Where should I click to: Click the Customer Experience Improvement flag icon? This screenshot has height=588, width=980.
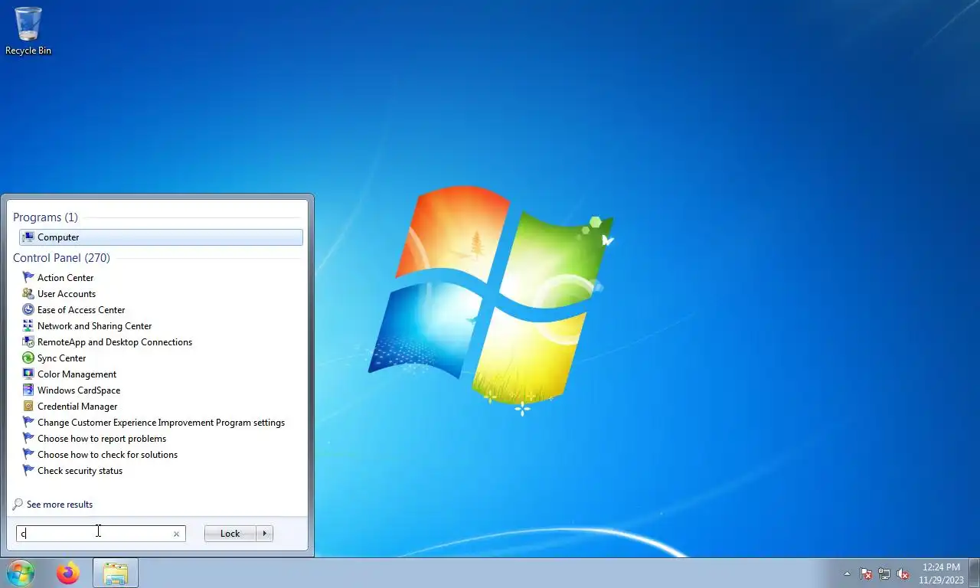(x=28, y=423)
